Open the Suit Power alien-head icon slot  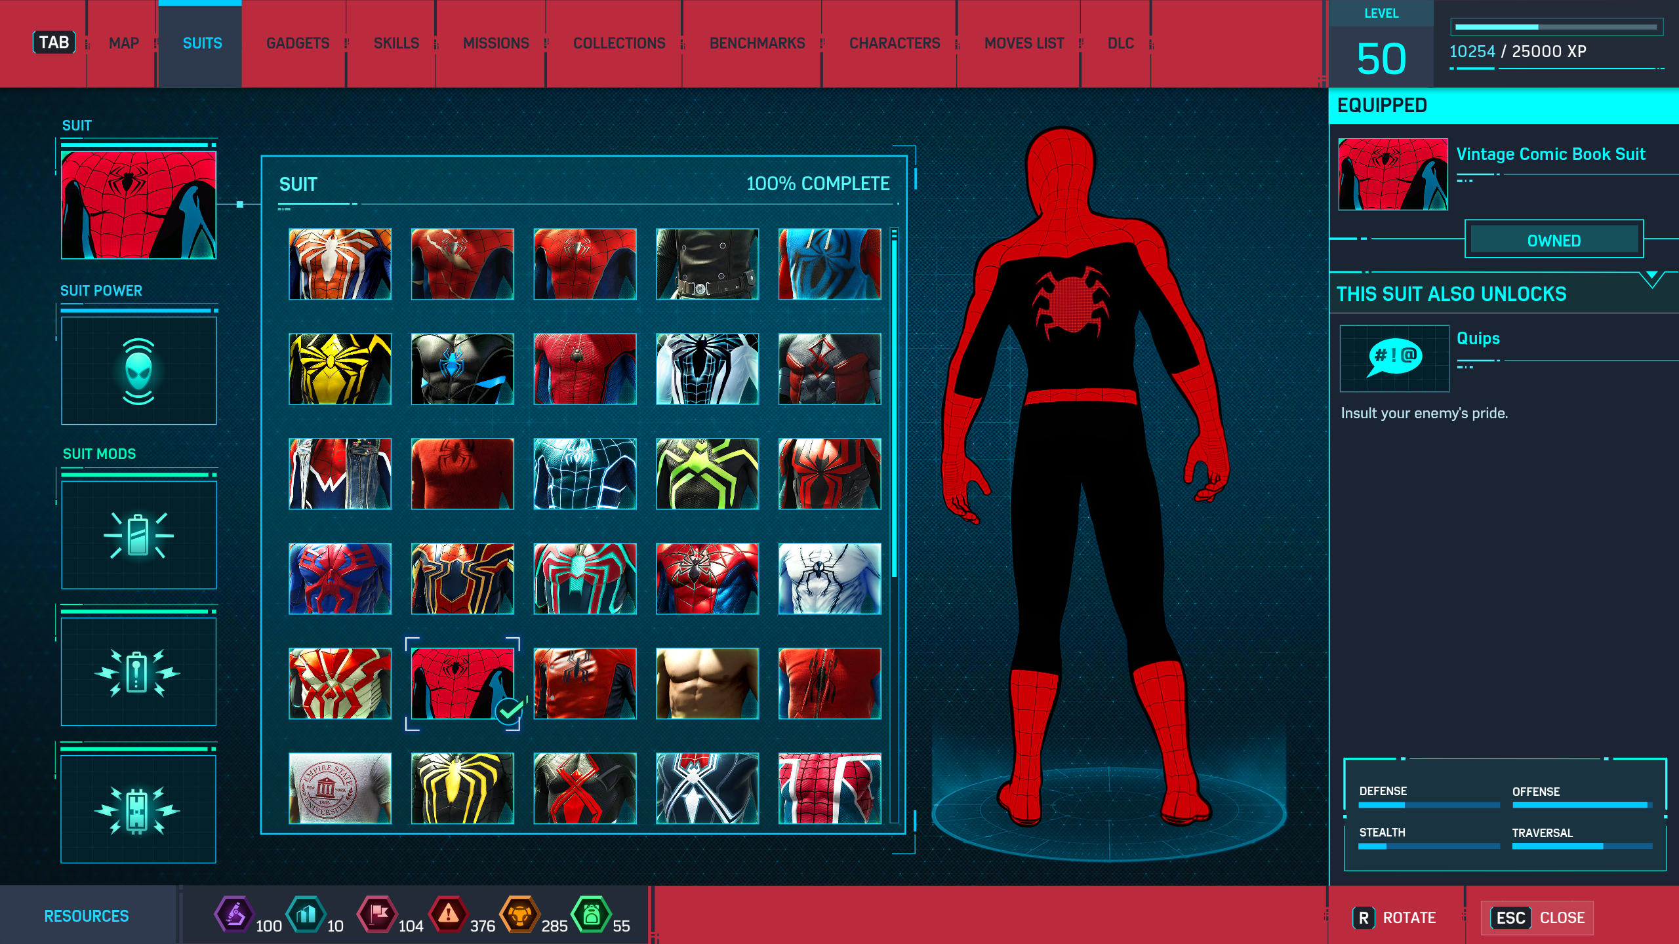(x=138, y=371)
